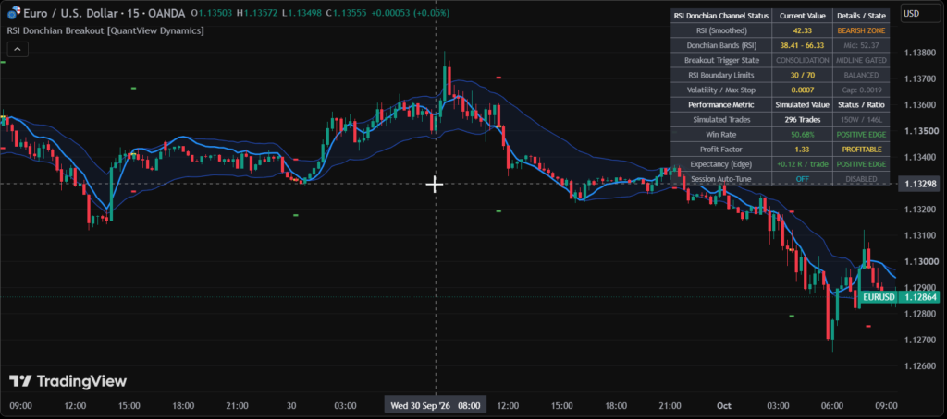Click the Wed 30 Sep '26 08:00 time label
Viewport: 947px width, 419px height.
[435, 406]
